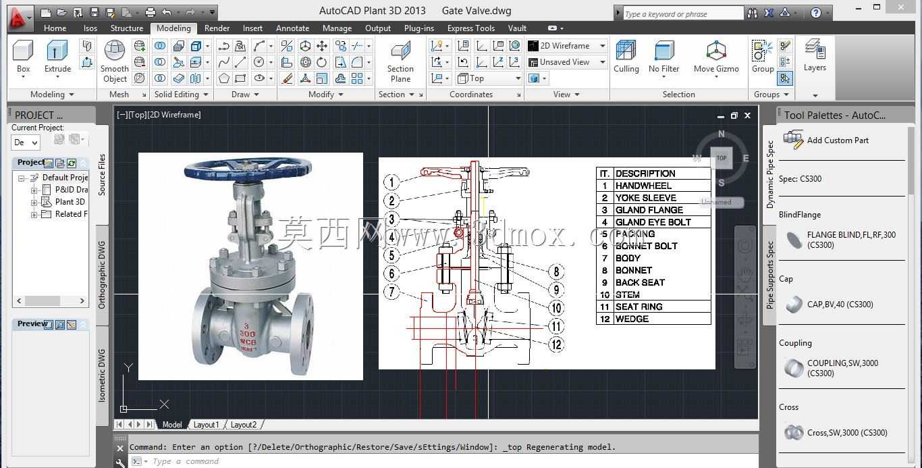Open the Home ribbon tab

[55, 28]
